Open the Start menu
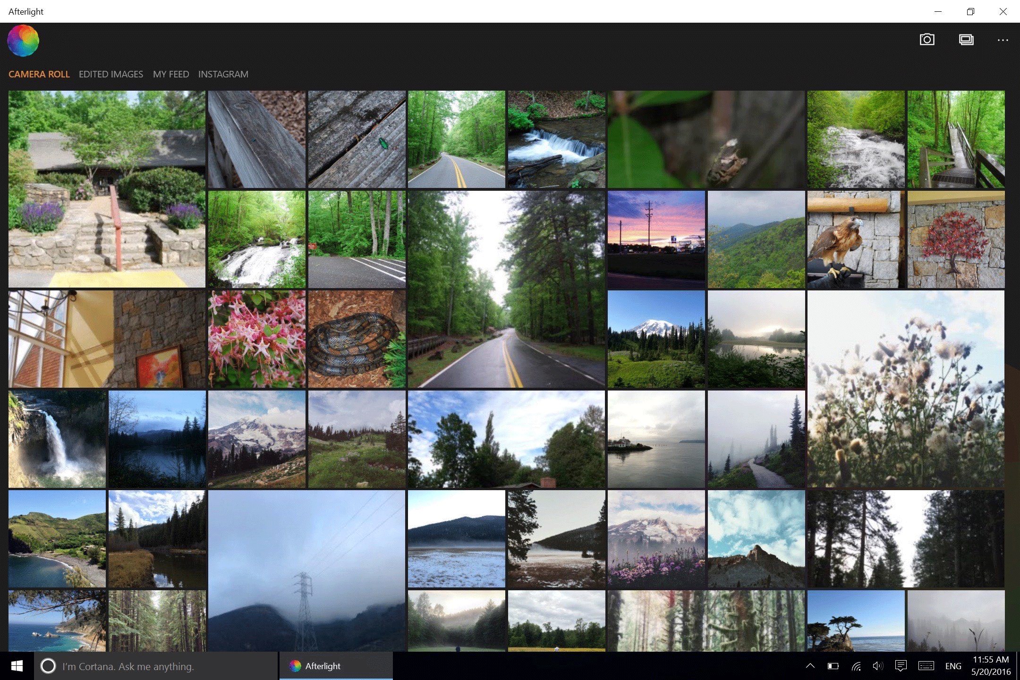 click(x=17, y=666)
